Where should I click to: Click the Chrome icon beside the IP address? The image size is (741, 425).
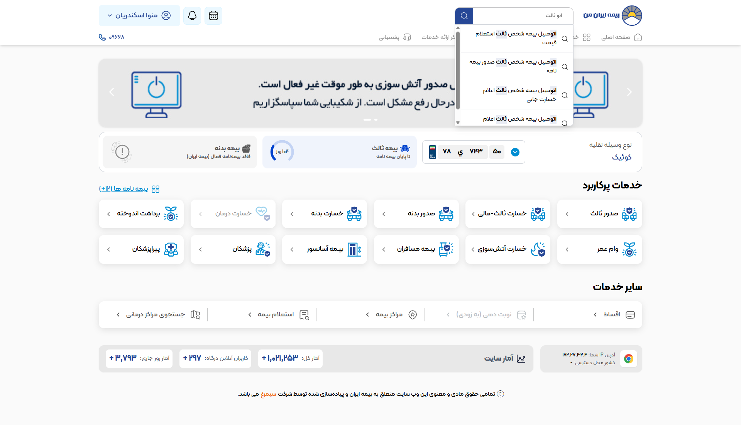[x=629, y=359]
